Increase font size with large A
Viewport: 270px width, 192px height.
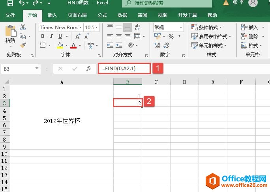click(78, 36)
